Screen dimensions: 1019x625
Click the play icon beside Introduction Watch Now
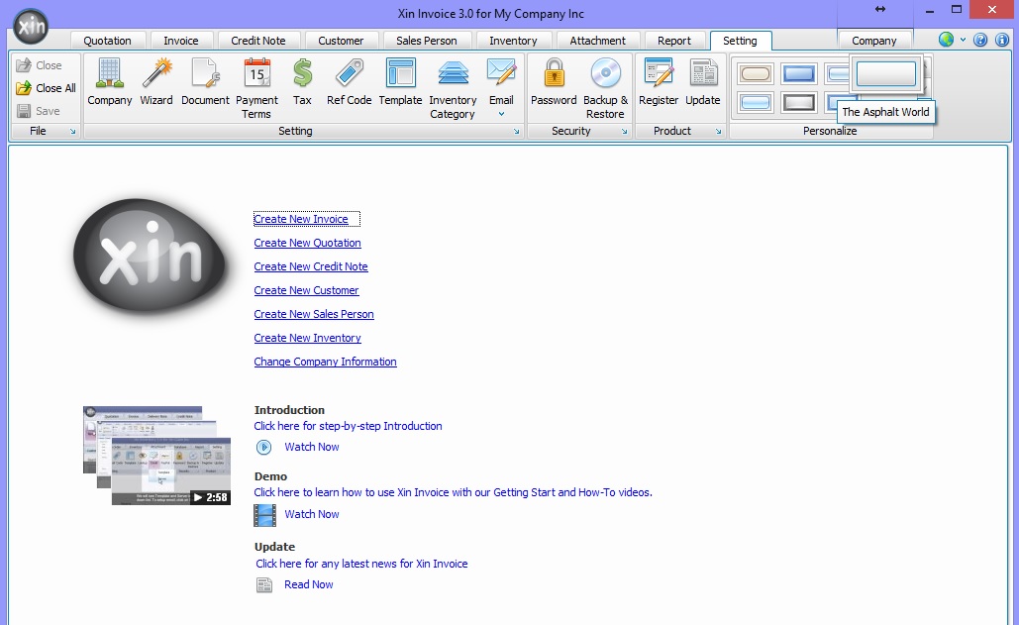[x=263, y=447]
